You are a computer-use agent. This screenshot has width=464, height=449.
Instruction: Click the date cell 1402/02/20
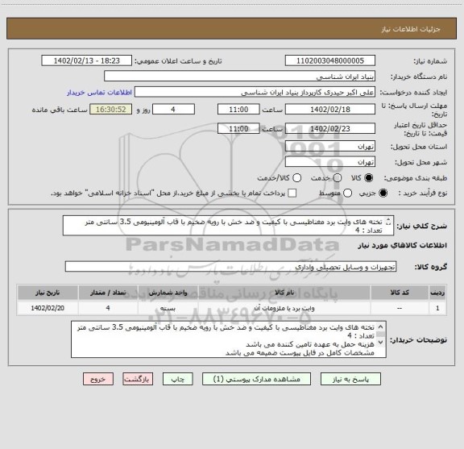click(x=48, y=308)
